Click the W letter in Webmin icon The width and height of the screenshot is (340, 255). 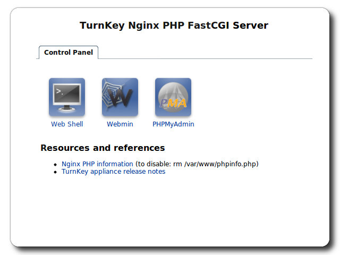[x=121, y=99]
